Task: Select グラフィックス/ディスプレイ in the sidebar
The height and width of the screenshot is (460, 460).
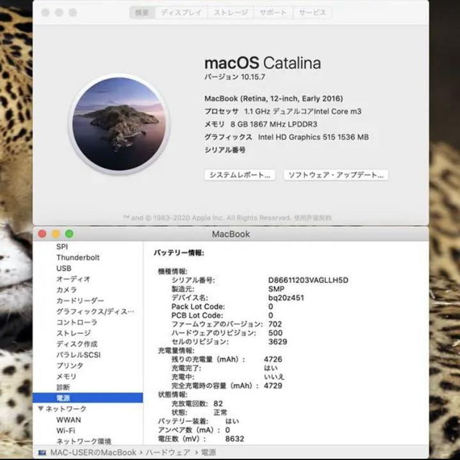Action: (95, 312)
